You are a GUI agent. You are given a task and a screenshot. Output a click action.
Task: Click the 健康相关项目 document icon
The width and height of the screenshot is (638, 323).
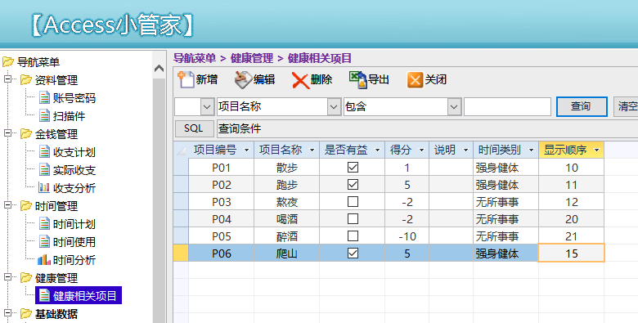tap(44, 296)
